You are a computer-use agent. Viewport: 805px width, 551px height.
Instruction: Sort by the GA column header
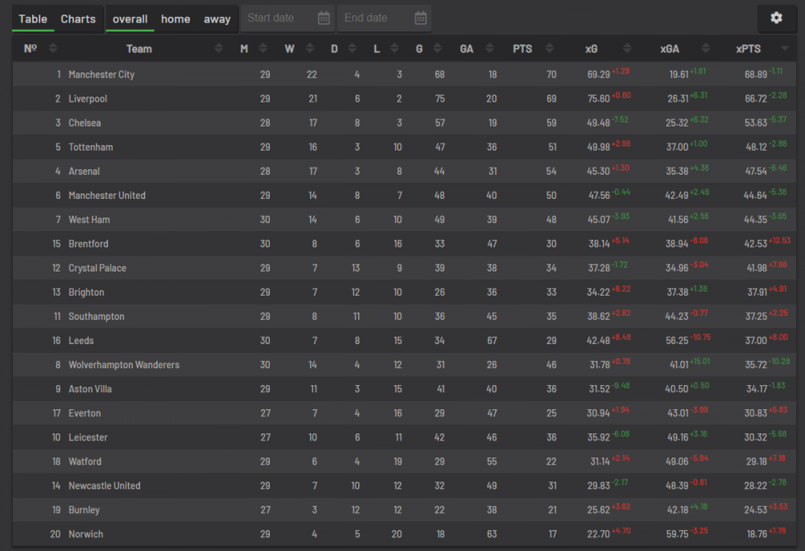(466, 49)
